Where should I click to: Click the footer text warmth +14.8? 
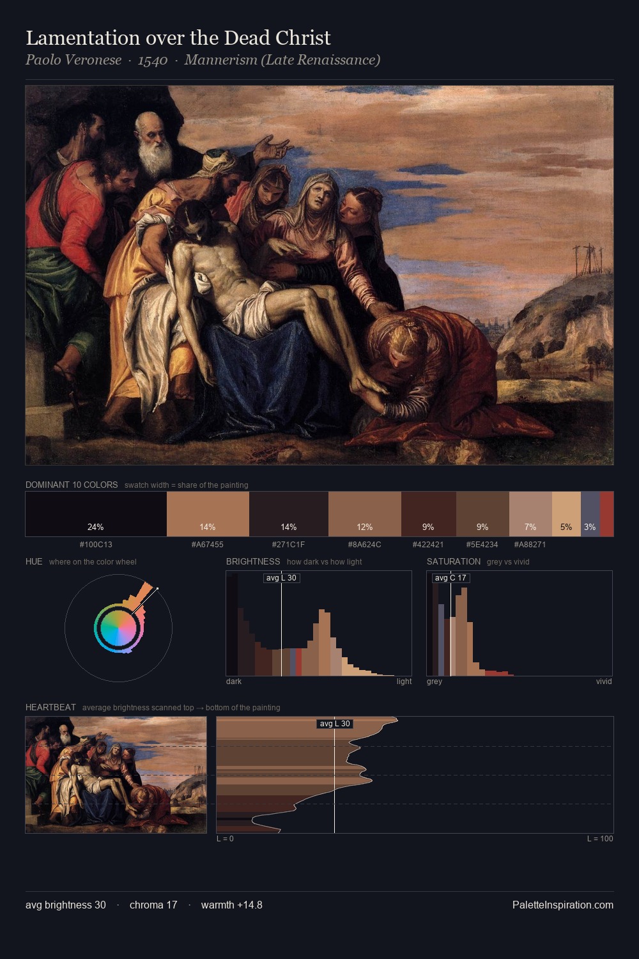(232, 905)
